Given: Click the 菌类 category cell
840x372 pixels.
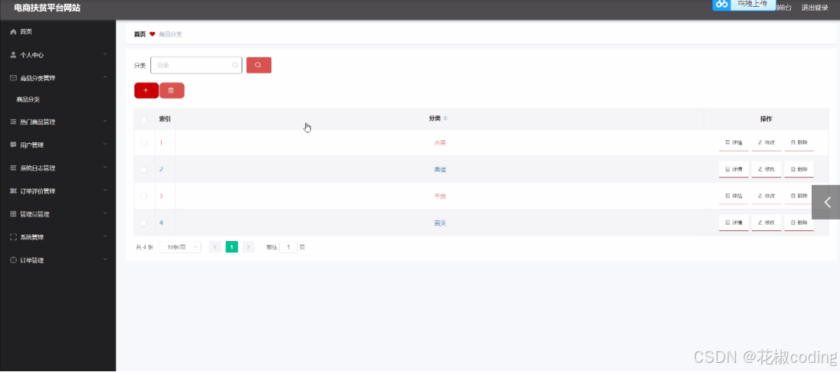Looking at the screenshot, I should (440, 223).
